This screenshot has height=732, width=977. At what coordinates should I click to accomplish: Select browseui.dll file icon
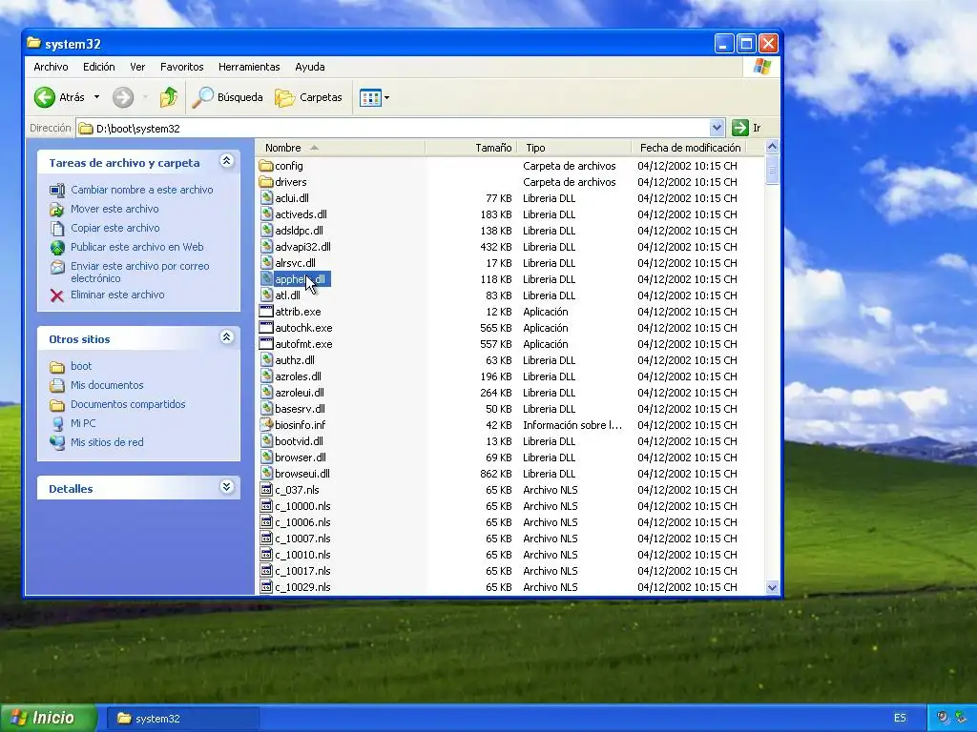point(266,473)
